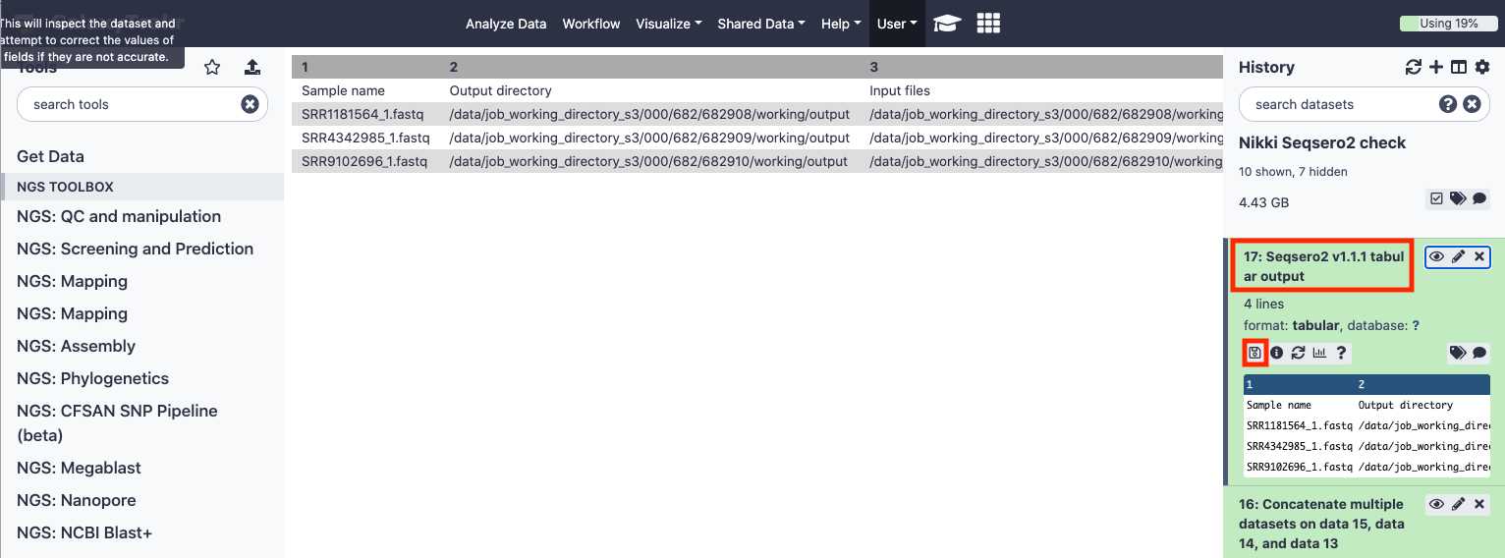1505x558 pixels.
Task: Click dataset 17 Seqsero2 tabular output title
Action: (x=1323, y=266)
